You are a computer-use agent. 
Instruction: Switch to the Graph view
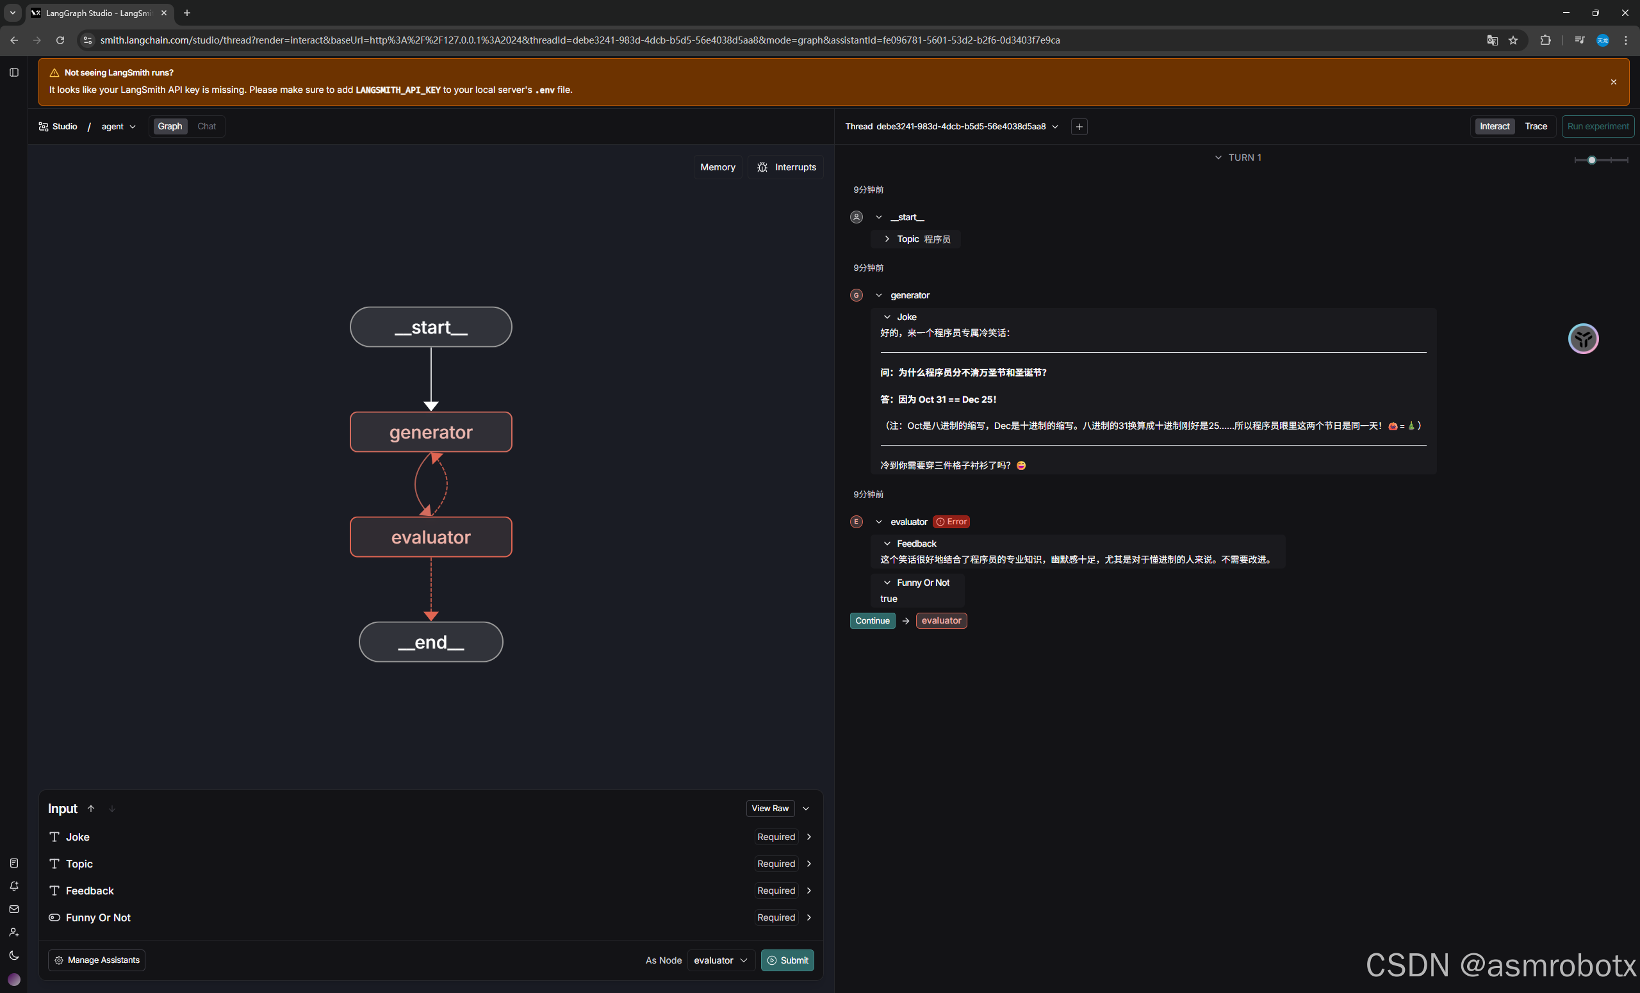coord(170,126)
